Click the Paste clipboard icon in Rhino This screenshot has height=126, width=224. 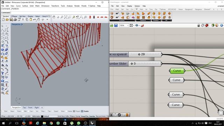coord(31,20)
